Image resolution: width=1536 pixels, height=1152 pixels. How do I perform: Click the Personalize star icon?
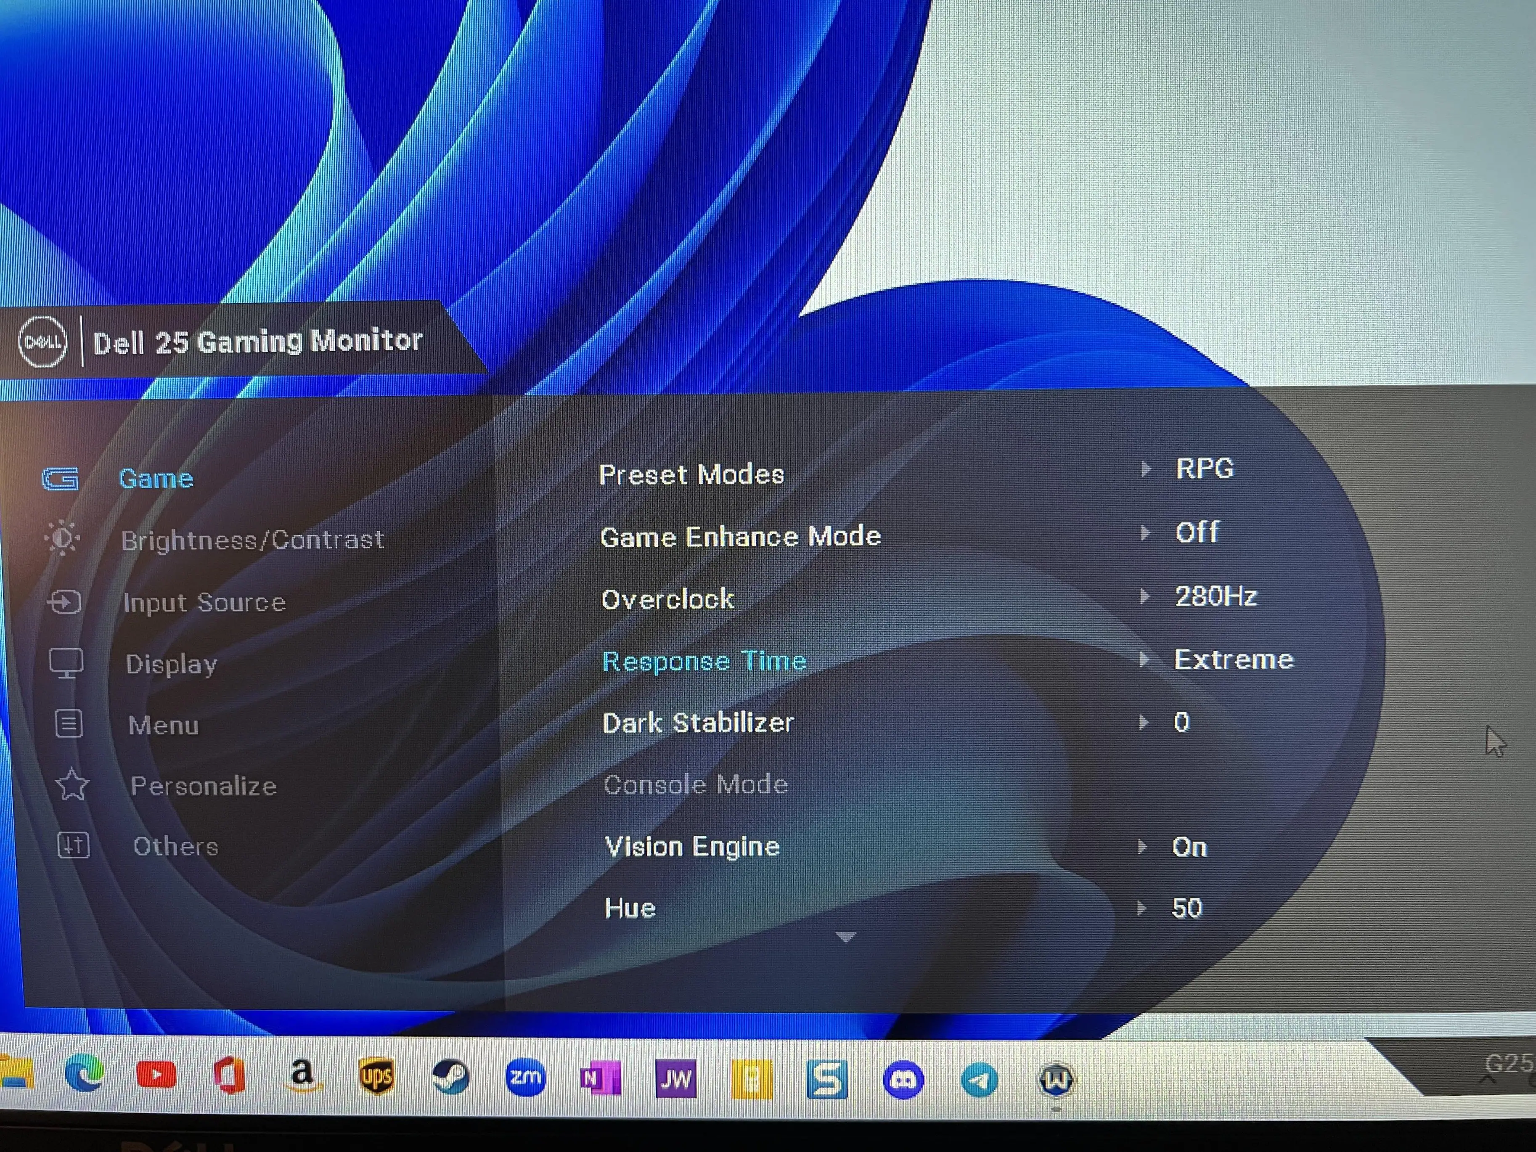click(x=72, y=785)
